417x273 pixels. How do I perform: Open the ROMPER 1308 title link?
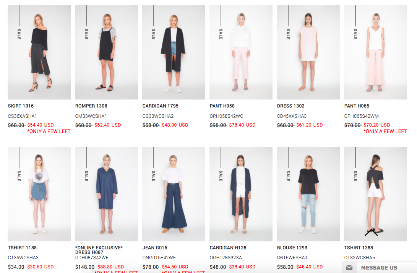click(x=91, y=106)
